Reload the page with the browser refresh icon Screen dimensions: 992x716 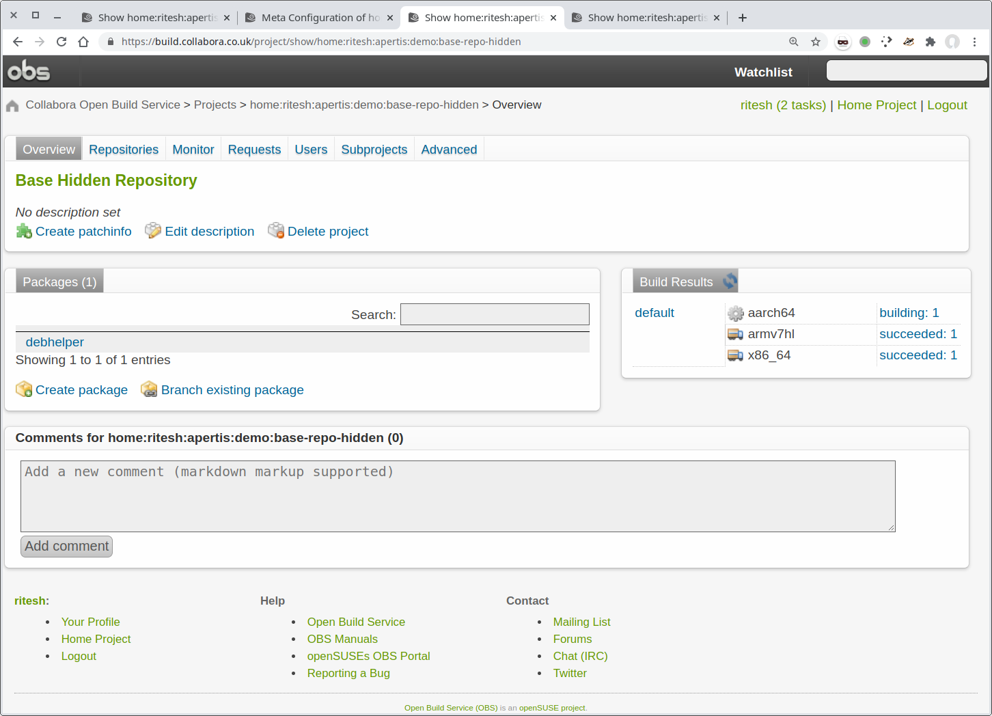[x=61, y=42]
